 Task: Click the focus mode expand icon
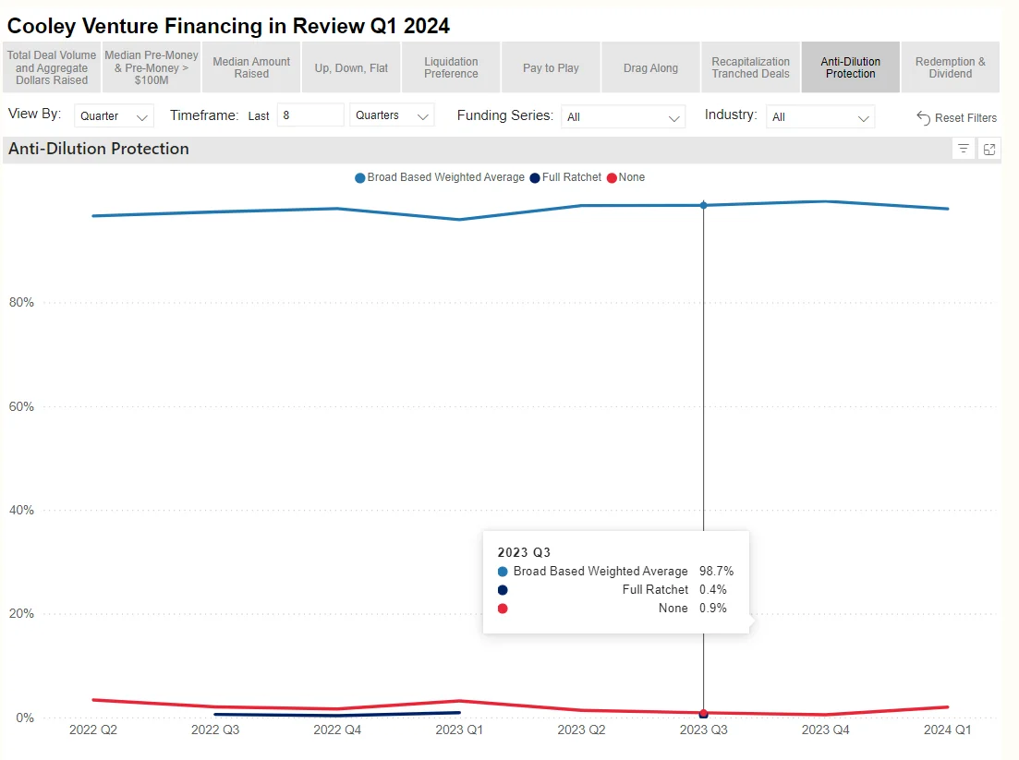click(x=989, y=149)
